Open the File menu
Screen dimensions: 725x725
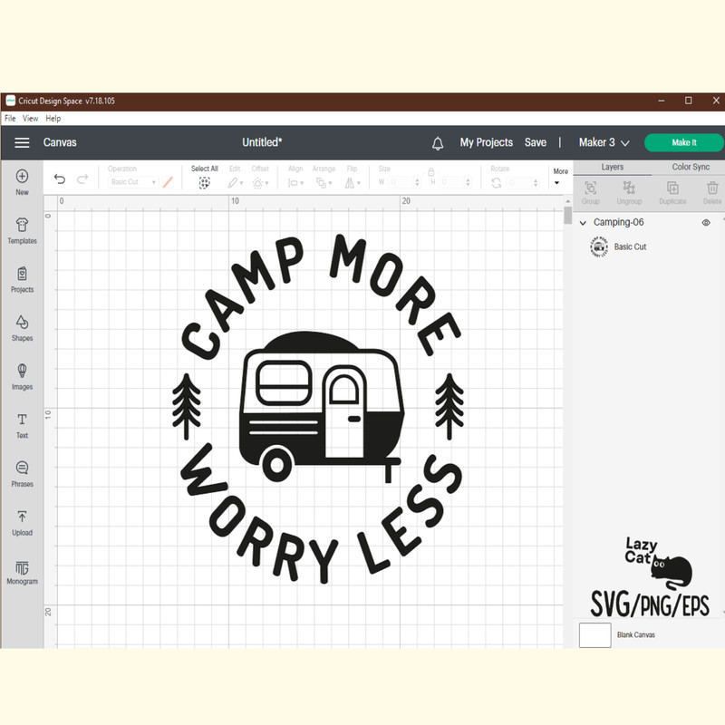[10, 119]
